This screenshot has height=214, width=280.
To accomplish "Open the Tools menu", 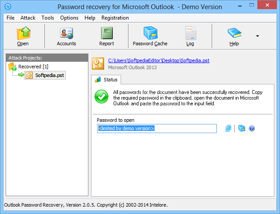I will (x=47, y=18).
